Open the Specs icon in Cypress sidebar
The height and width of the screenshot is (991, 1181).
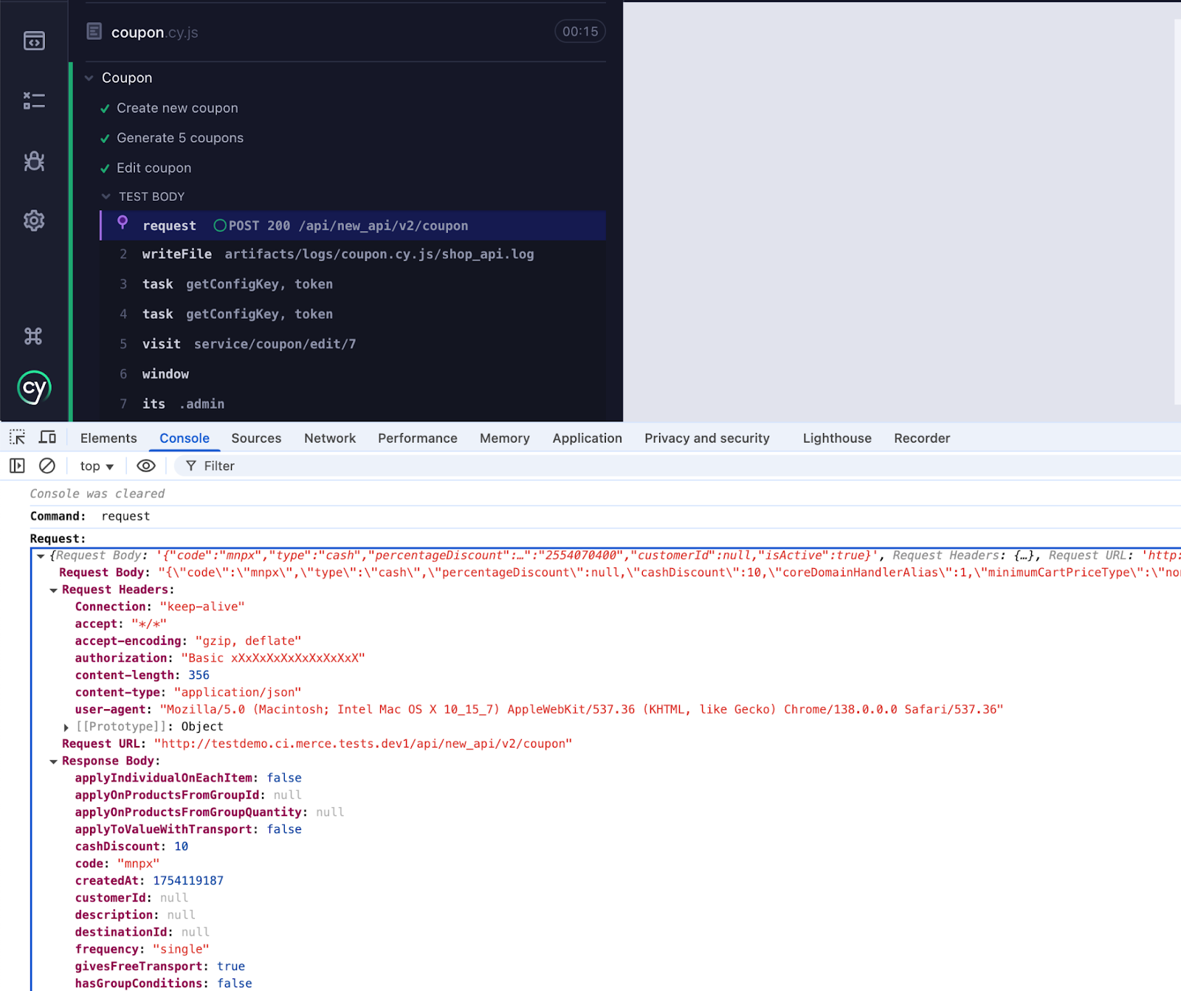coord(34,41)
